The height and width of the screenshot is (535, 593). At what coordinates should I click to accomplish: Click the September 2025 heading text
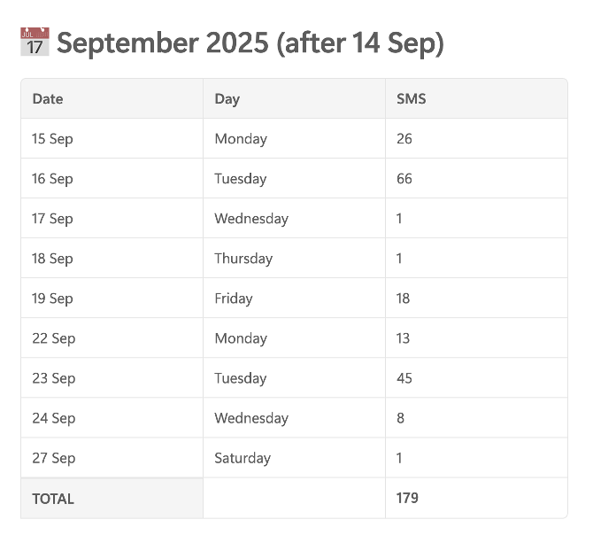tap(250, 43)
